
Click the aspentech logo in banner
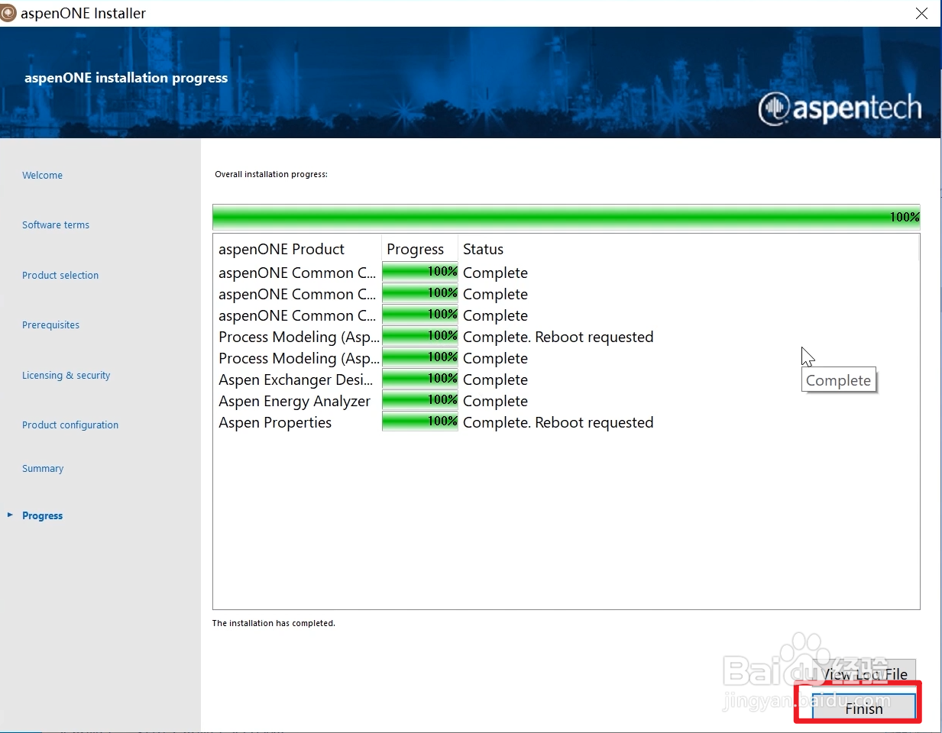(x=840, y=108)
